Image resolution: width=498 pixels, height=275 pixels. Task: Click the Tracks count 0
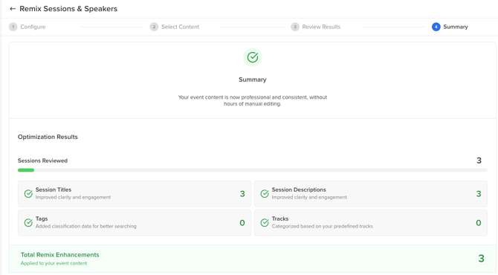click(x=479, y=223)
